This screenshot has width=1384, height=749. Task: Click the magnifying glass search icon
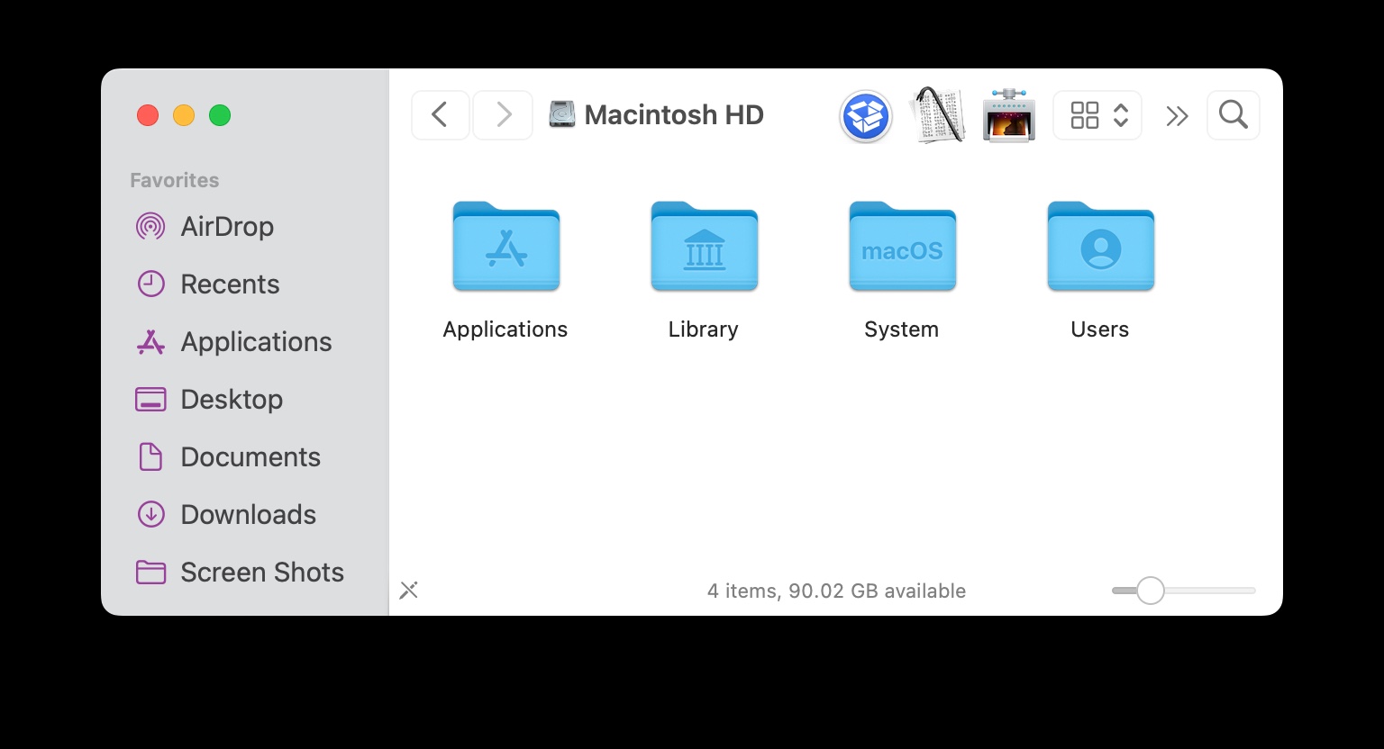click(1233, 115)
